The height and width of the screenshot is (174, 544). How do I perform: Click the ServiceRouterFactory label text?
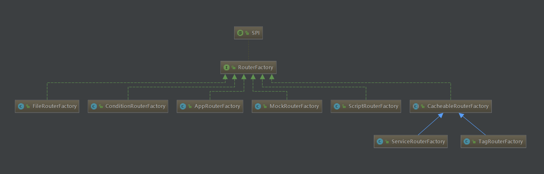[418, 141]
